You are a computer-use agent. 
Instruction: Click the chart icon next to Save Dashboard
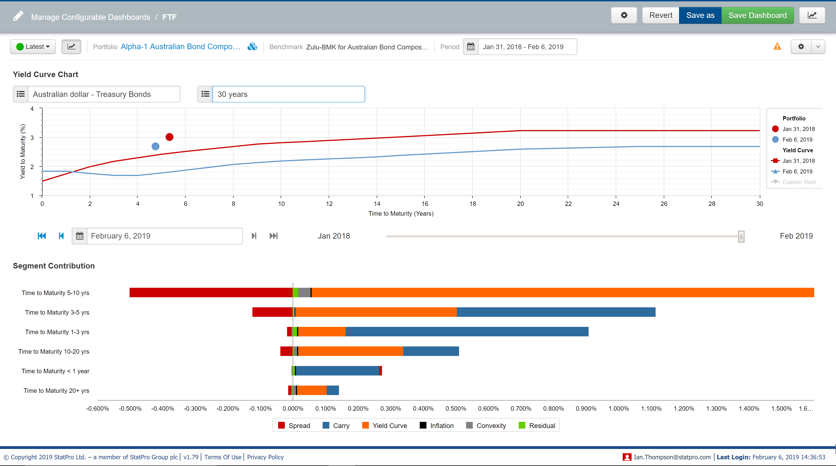(x=812, y=15)
